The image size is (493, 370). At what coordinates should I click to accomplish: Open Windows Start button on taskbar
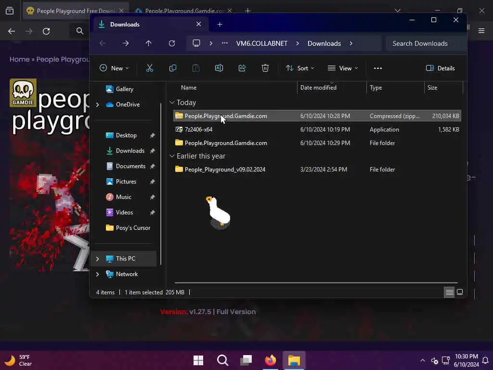click(x=198, y=360)
